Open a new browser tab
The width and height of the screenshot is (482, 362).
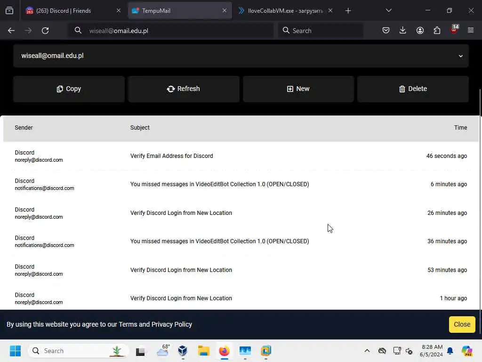[348, 11]
